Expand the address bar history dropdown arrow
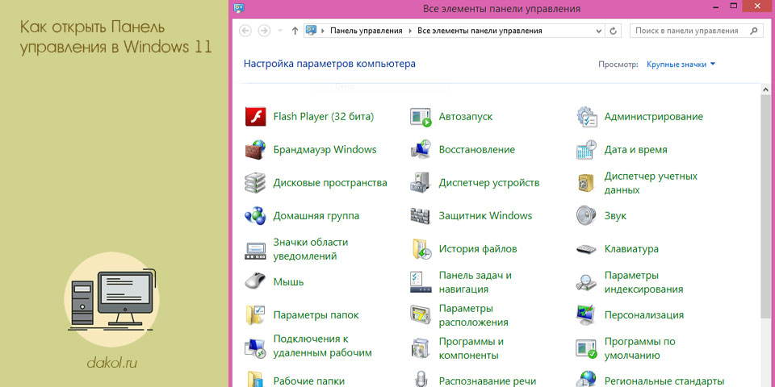Image resolution: width=775 pixels, height=387 pixels. [x=600, y=31]
